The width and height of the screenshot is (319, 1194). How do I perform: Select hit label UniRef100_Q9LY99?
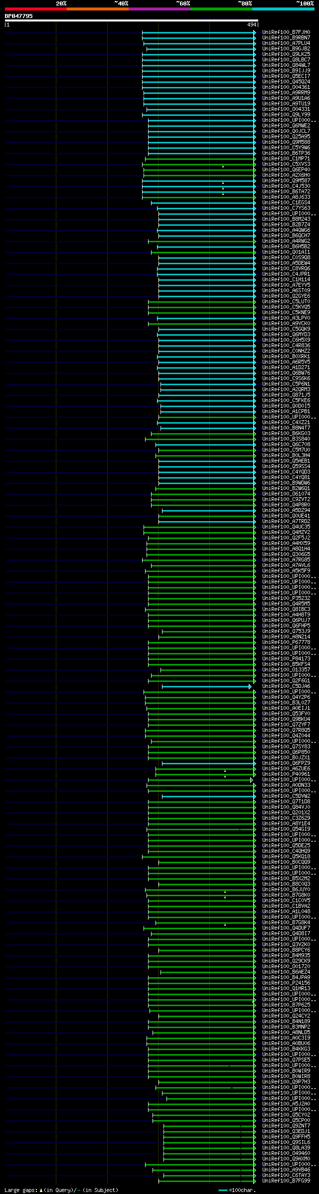pyautogui.click(x=286, y=115)
